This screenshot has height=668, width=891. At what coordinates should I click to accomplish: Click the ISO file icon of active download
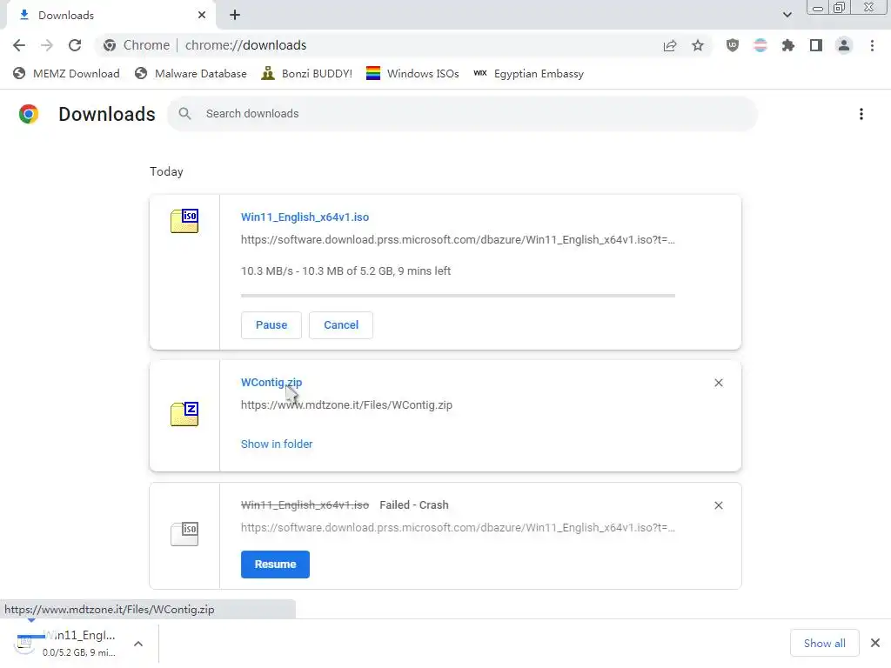[184, 221]
